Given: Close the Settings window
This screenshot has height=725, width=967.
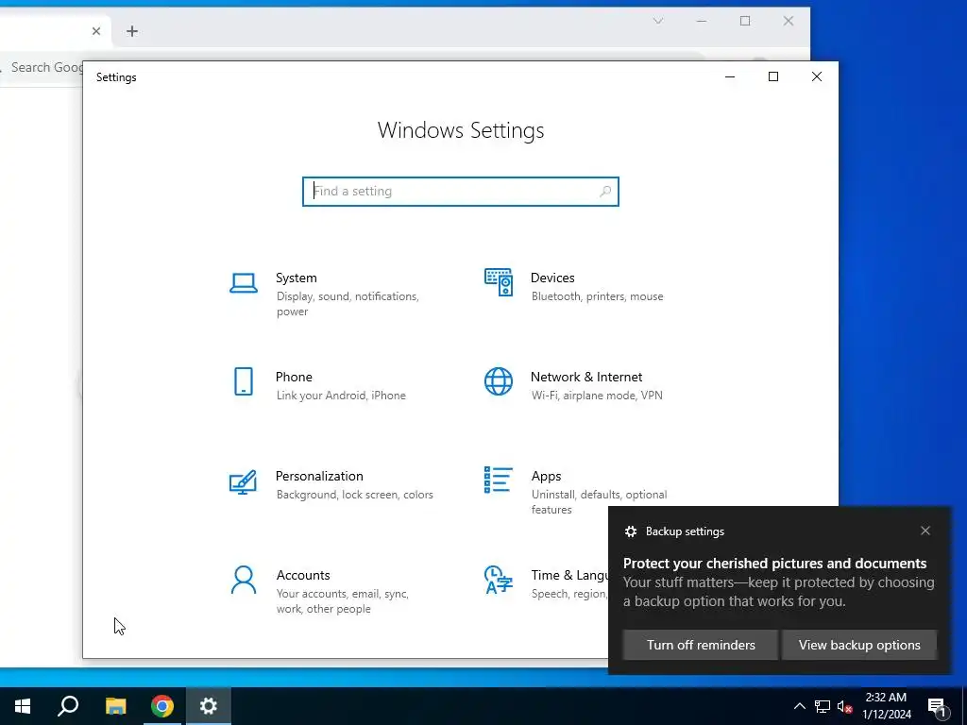Looking at the screenshot, I should coord(817,76).
